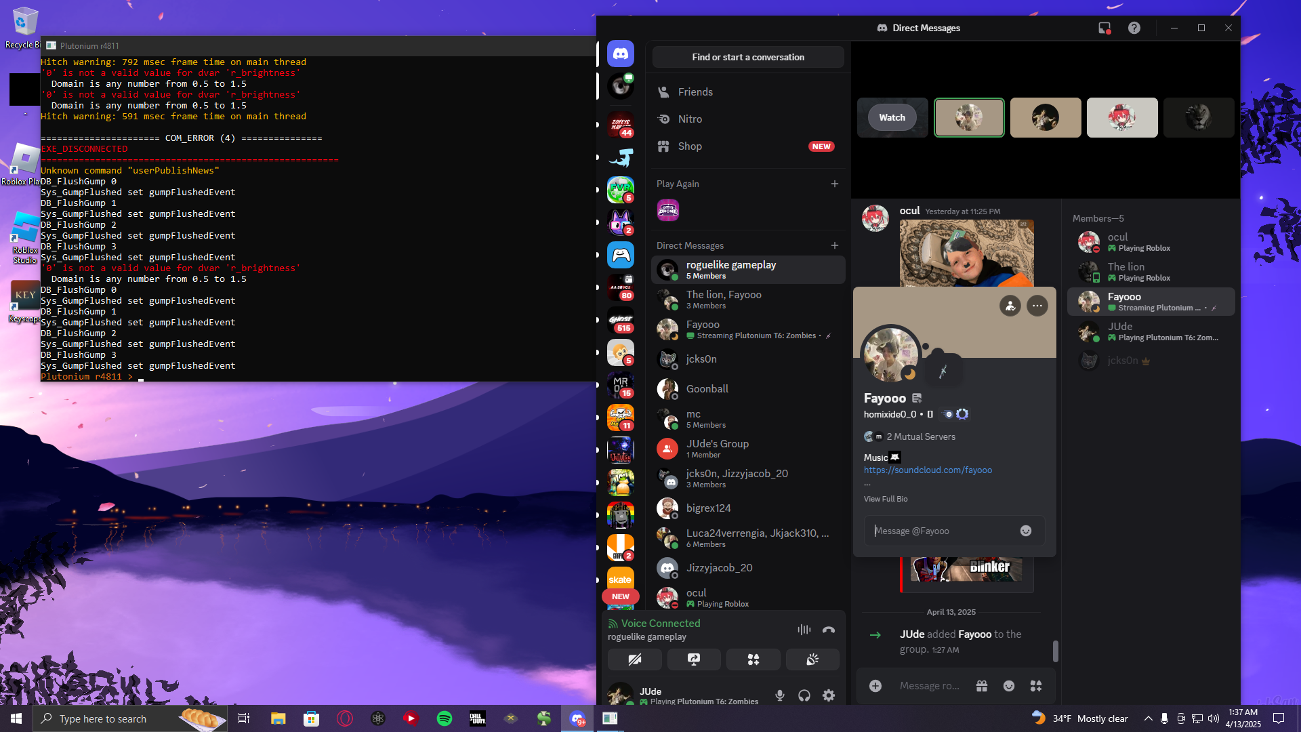This screenshot has width=1301, height=732.
Task: Focus the group message input box
Action: 930,686
